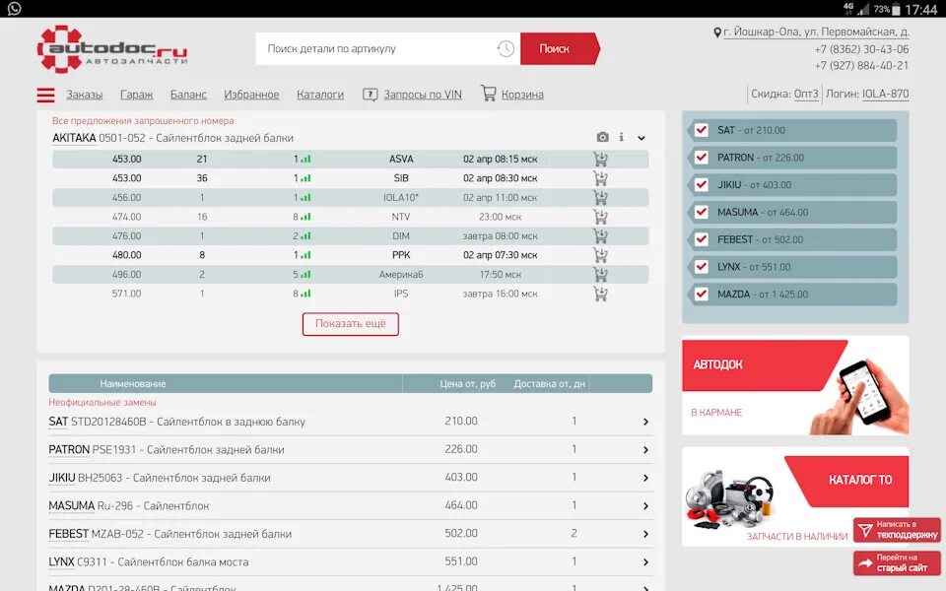Image resolution: width=946 pixels, height=591 pixels.
Task: Click Показать ещё button
Action: 351,324
